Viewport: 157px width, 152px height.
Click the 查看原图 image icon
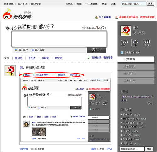point(37,75)
